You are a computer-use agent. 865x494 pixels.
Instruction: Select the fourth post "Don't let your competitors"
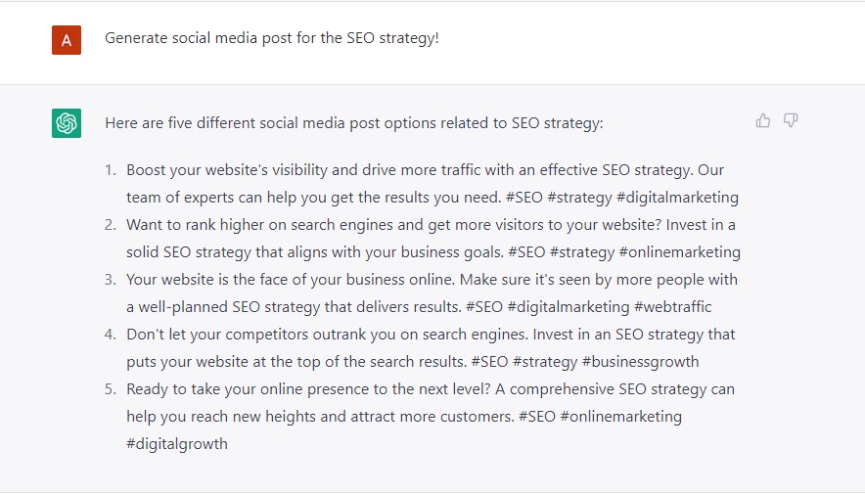(x=431, y=335)
